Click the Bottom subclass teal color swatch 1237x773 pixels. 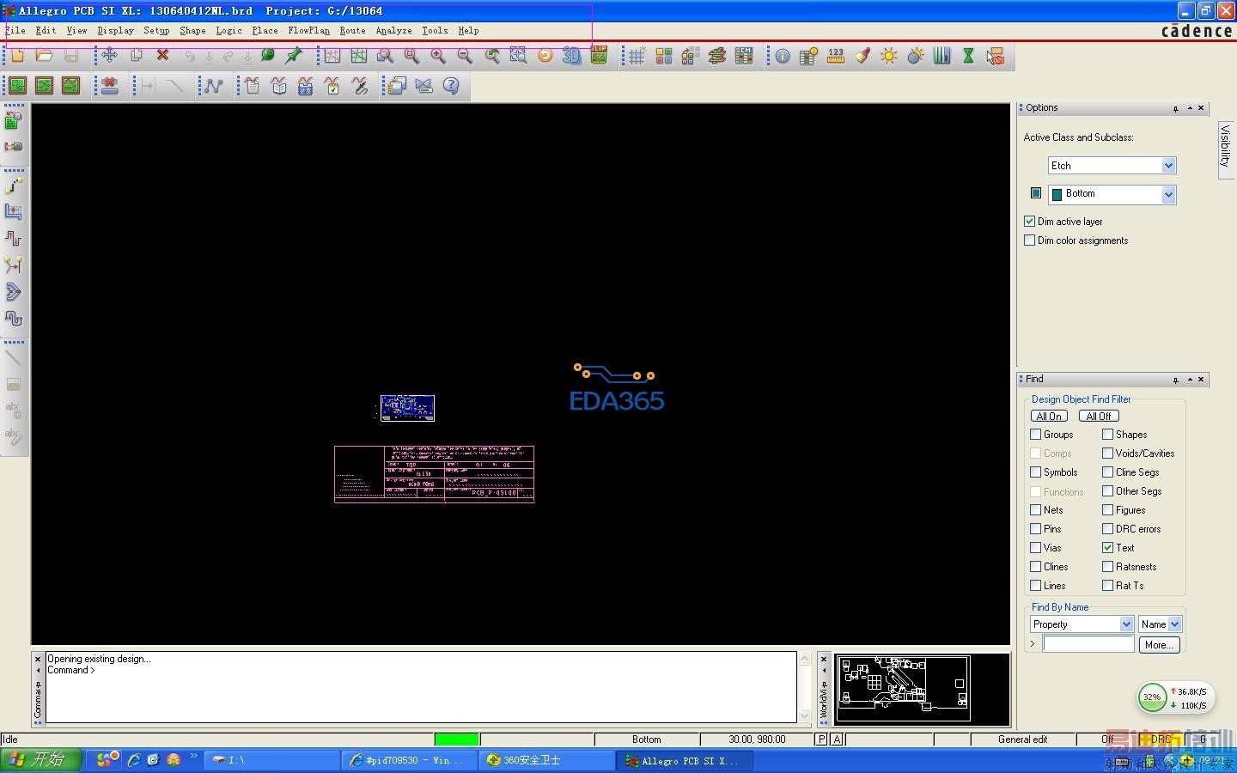click(x=1057, y=195)
